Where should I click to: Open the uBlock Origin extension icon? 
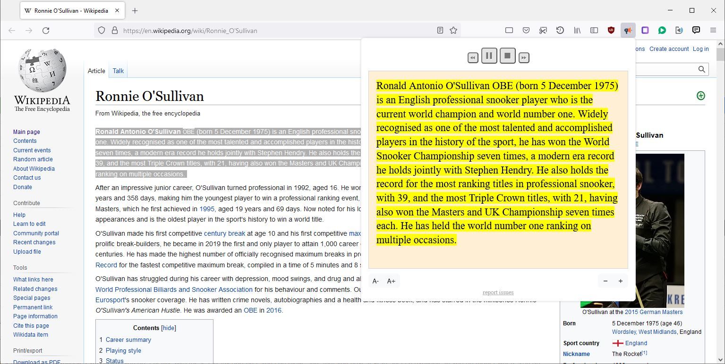point(611,30)
